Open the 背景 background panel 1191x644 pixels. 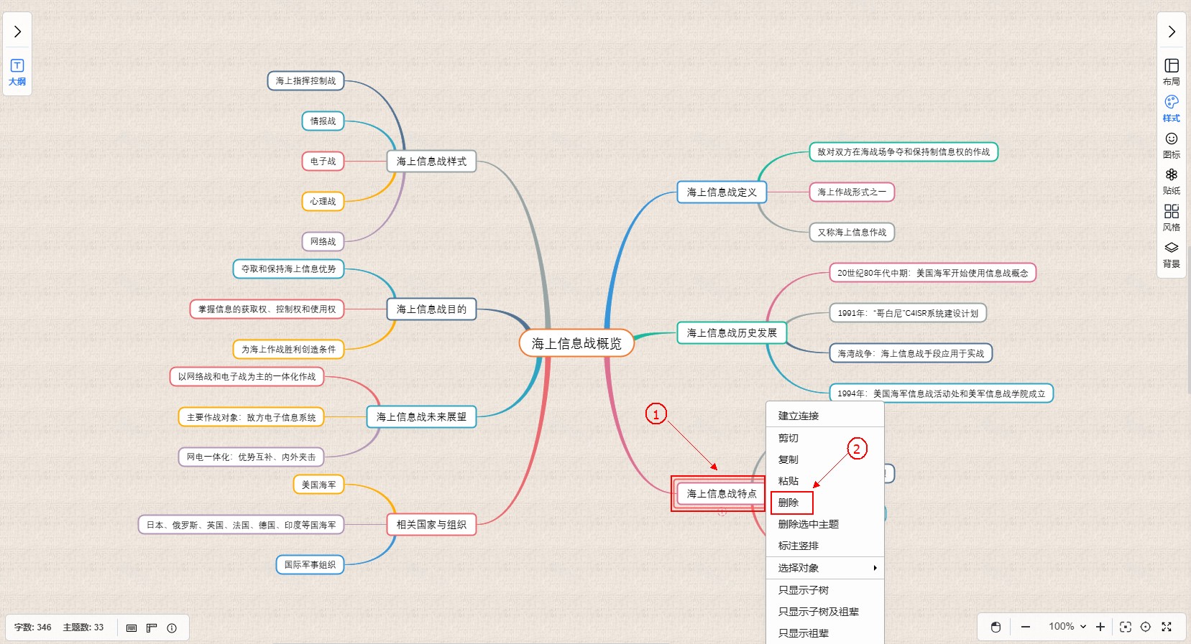(x=1171, y=254)
